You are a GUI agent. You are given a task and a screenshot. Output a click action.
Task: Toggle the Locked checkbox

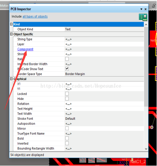tap(67, 94)
